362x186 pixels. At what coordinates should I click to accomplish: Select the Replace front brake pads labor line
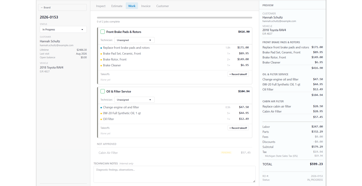(174, 47)
